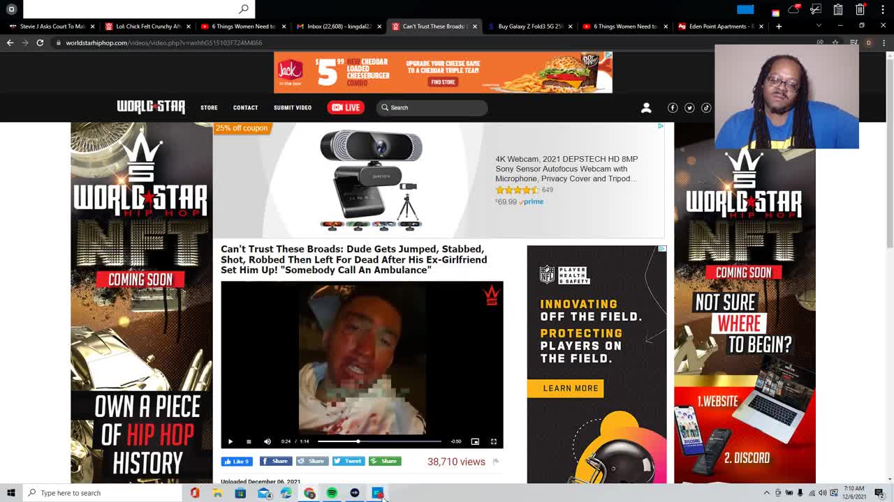Viewport: 894px width, 502px height.
Task: Click the magnifier in the top search bar
Action: point(243,9)
